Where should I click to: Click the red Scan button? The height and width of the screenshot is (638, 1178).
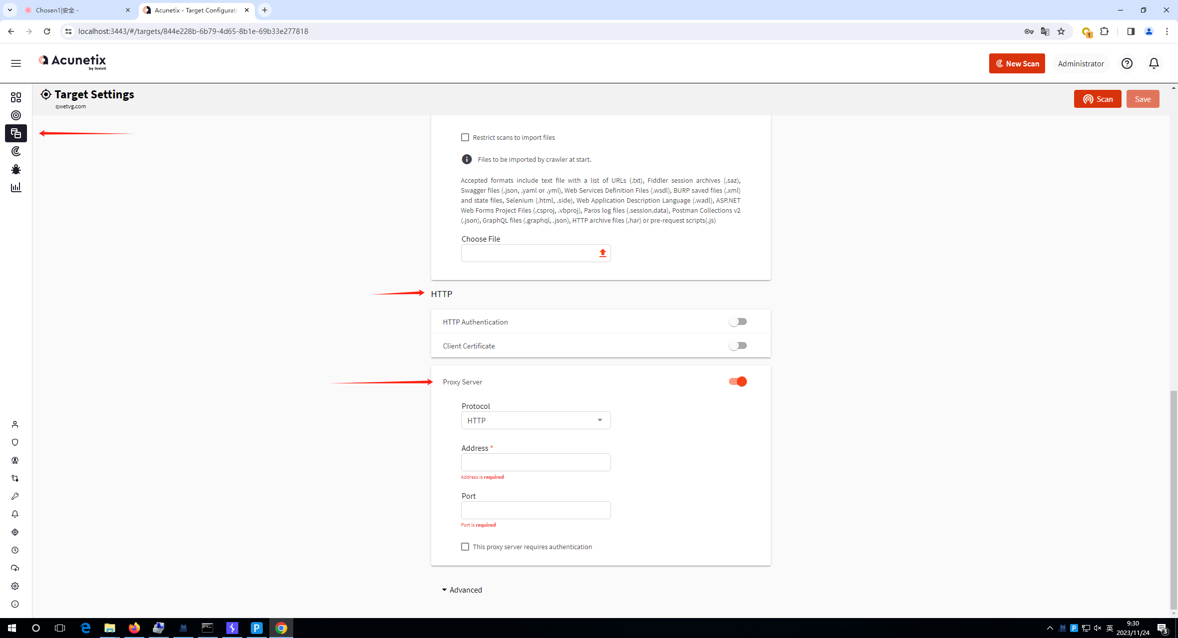tap(1098, 99)
